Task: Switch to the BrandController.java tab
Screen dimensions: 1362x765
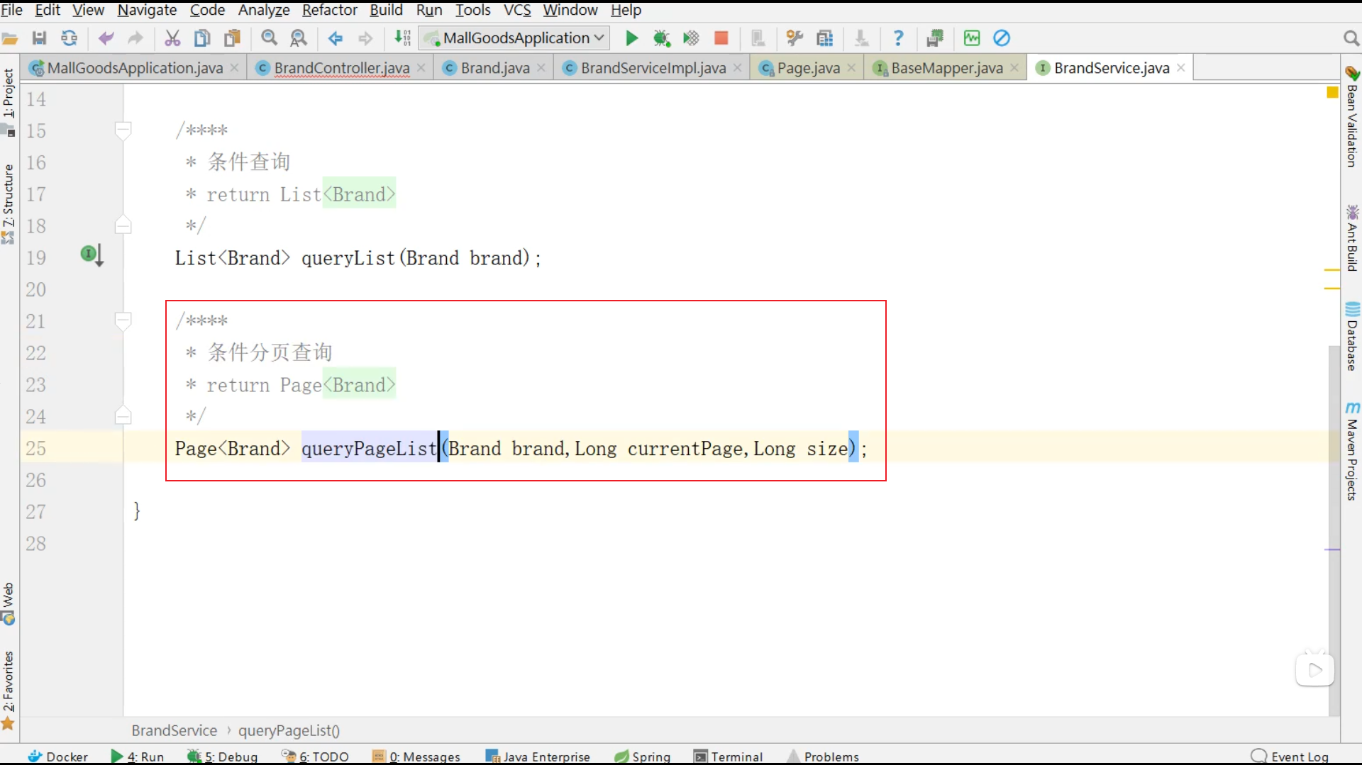Action: pyautogui.click(x=342, y=68)
